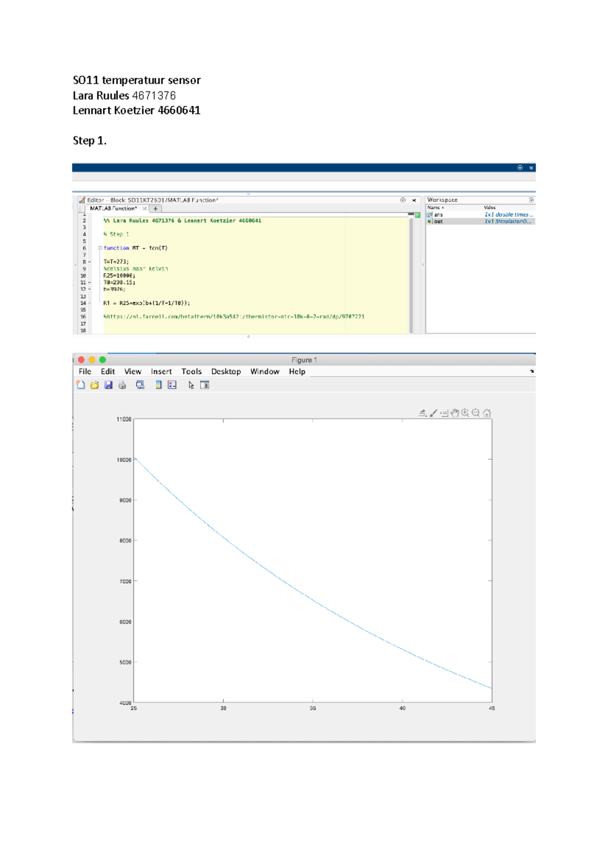Add a new editor tab with plus button
The image size is (608, 861).
coord(156,208)
